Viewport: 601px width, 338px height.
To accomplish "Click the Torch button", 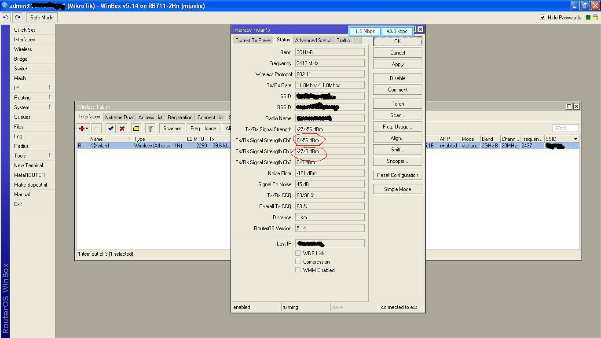I will click(x=397, y=103).
